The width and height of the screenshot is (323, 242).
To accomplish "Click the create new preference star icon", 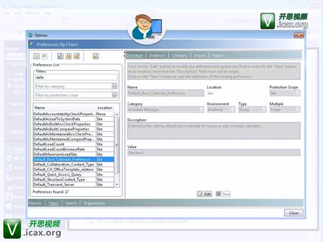I will tap(36, 56).
